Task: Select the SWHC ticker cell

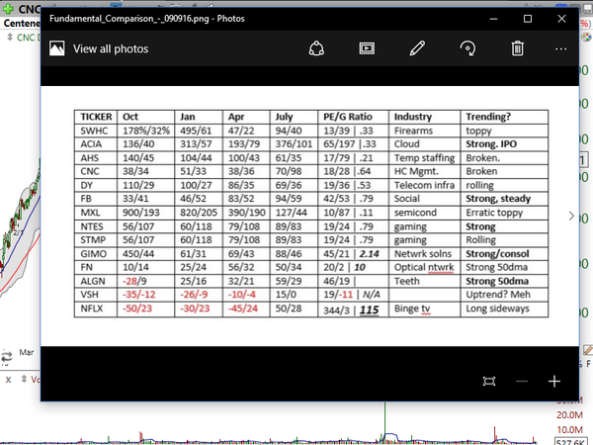Action: click(96, 131)
